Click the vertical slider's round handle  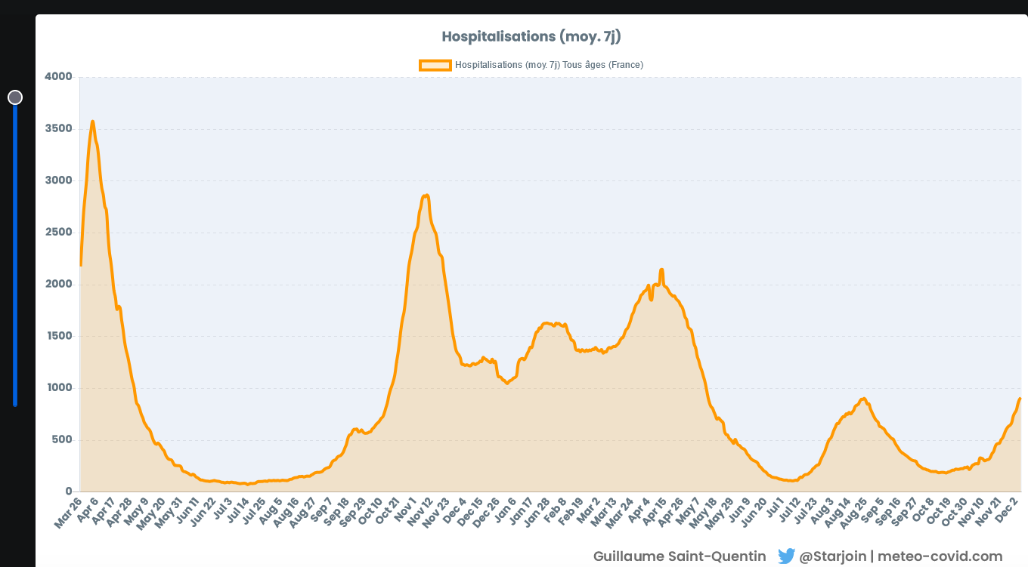point(15,97)
